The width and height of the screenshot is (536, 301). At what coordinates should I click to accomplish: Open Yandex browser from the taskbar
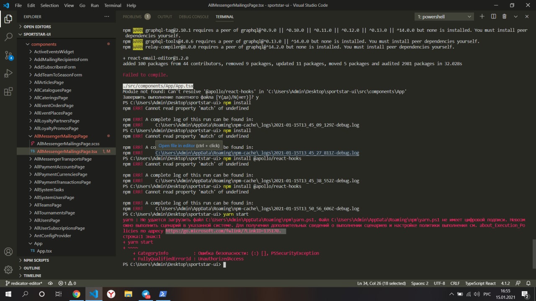coord(111,294)
